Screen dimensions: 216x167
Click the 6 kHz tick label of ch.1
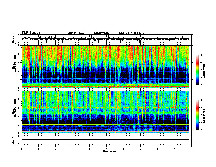point(19,63)
